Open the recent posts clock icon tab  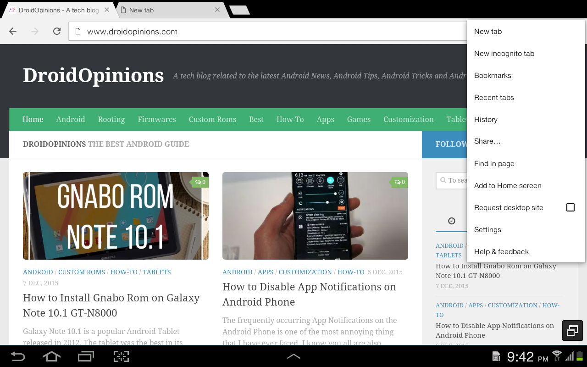tap(452, 221)
